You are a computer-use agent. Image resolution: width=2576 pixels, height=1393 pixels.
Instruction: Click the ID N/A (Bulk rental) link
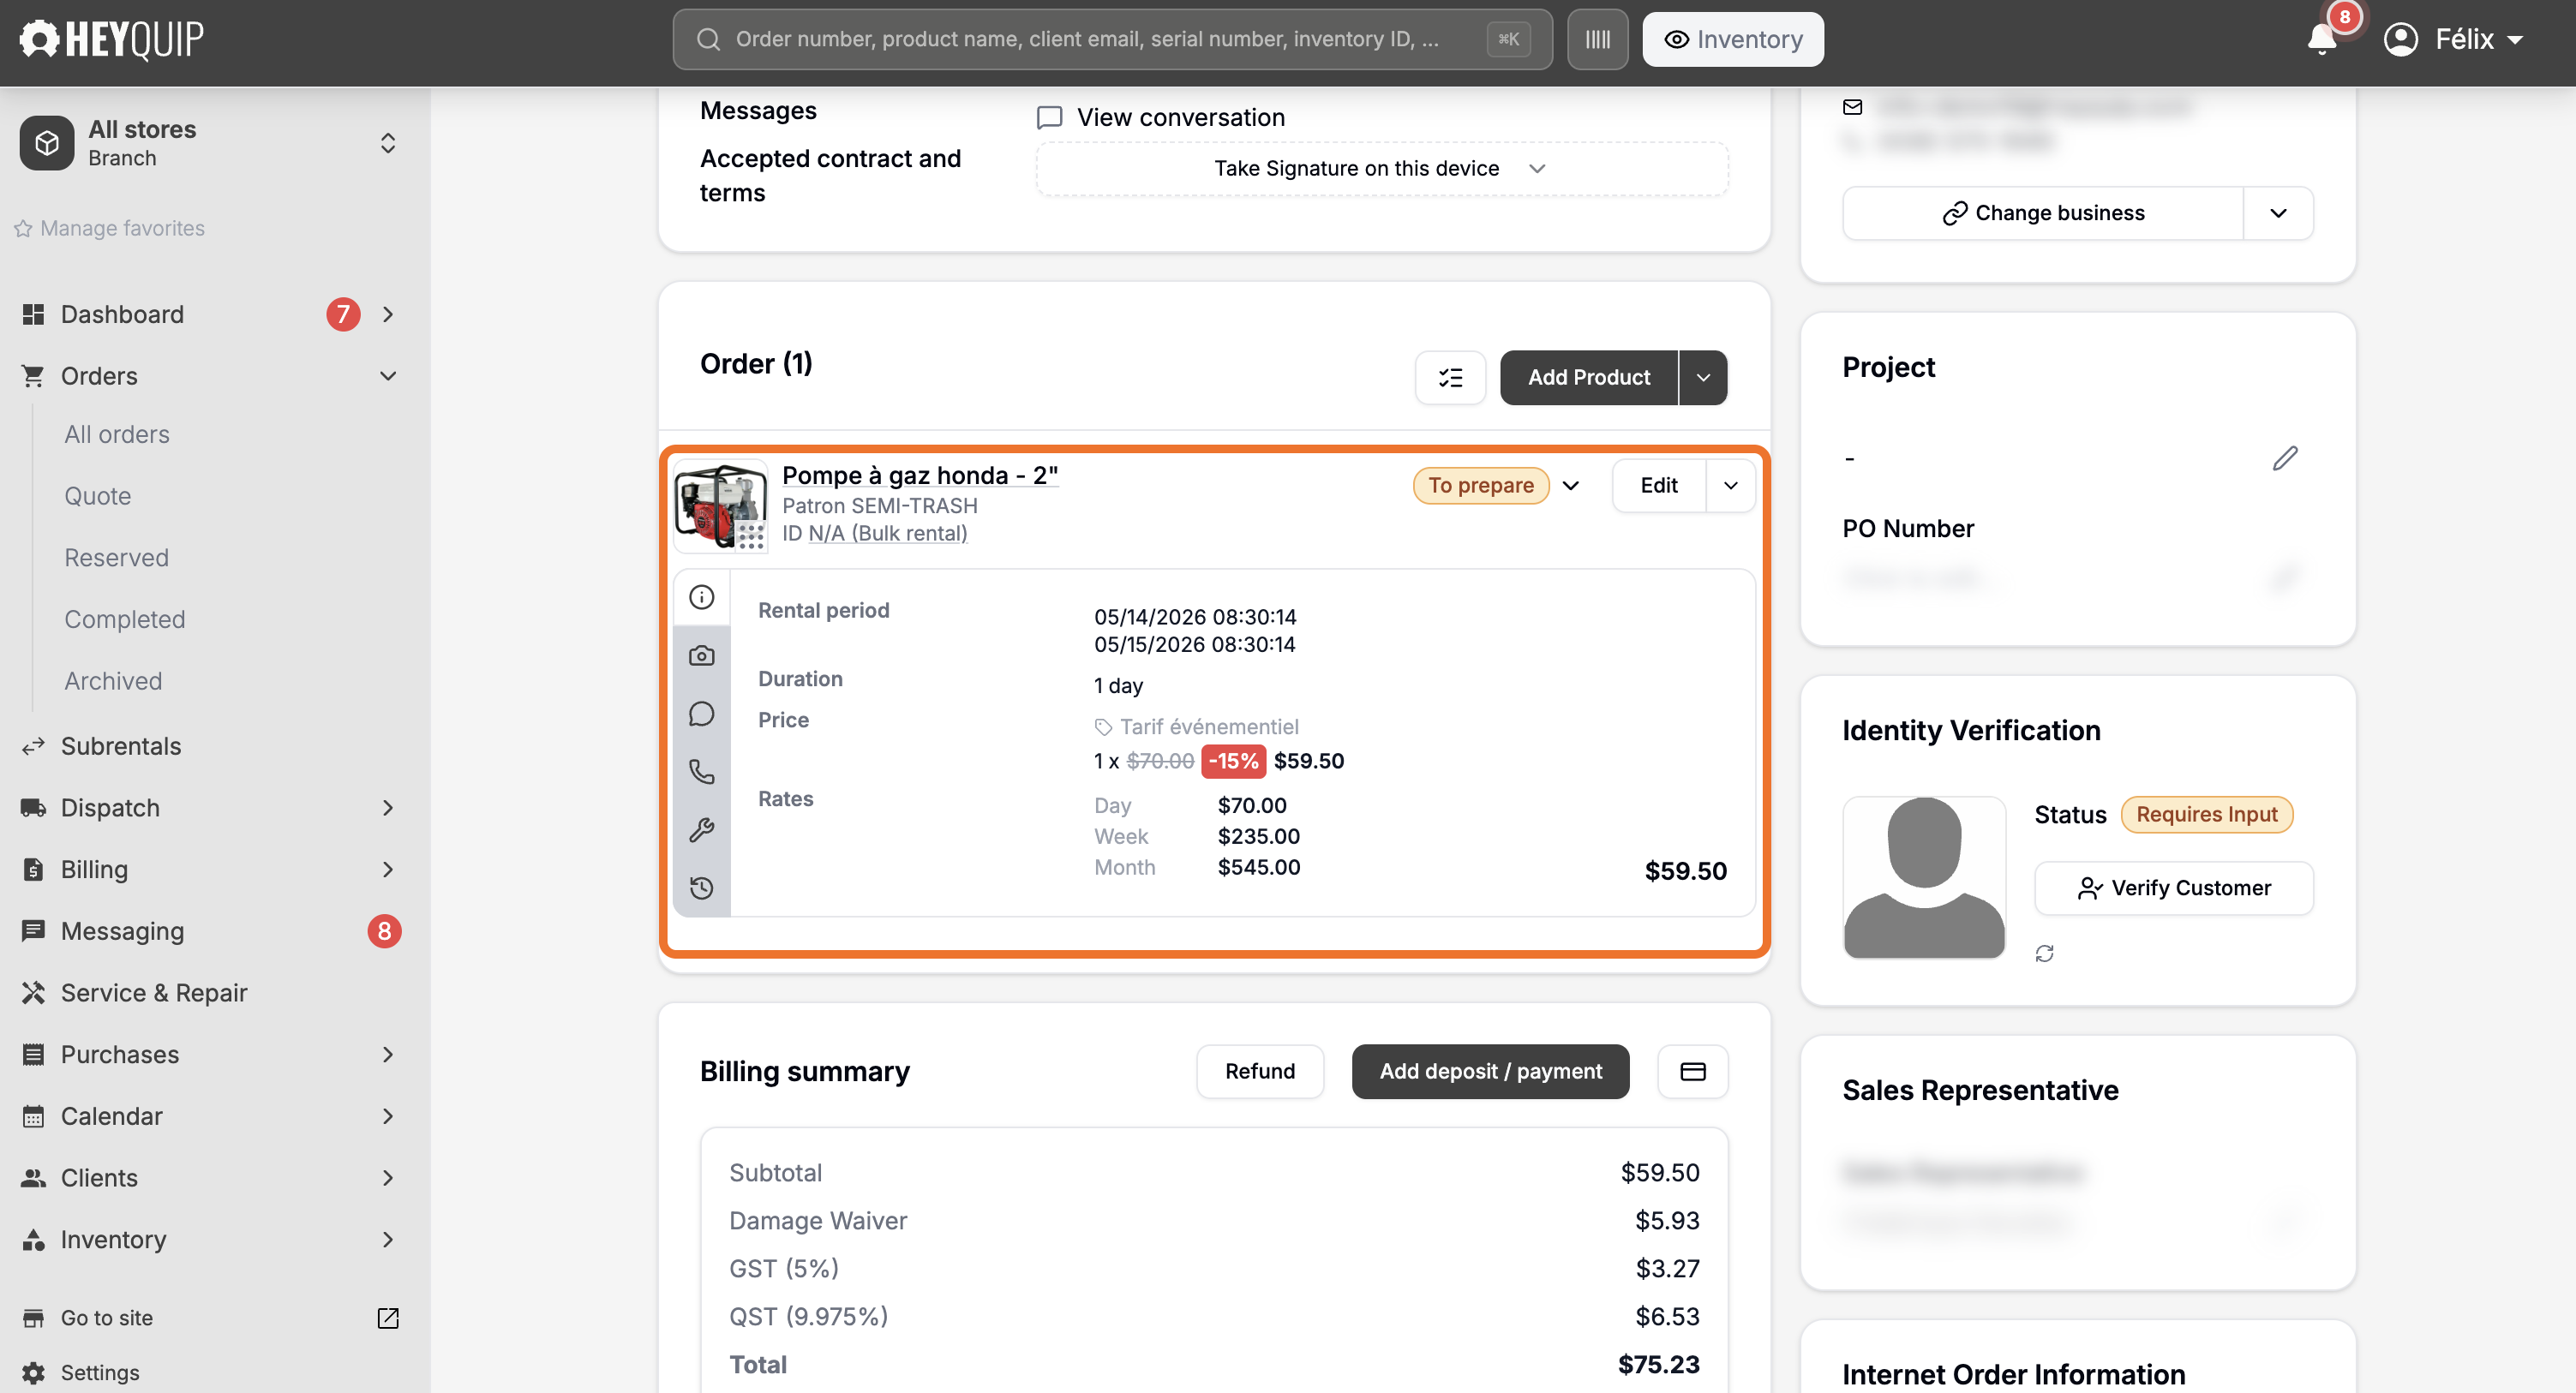tap(887, 533)
